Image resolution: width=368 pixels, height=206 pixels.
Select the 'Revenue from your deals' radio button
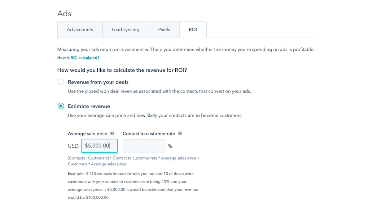(x=61, y=82)
